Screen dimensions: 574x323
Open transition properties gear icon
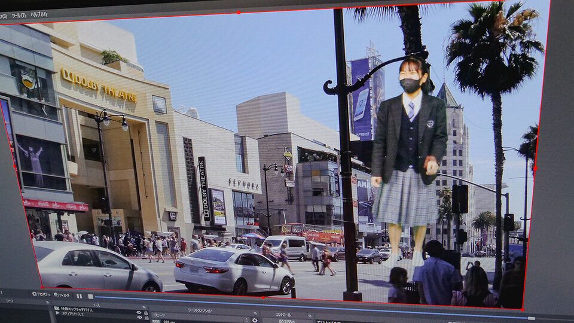click(254, 321)
